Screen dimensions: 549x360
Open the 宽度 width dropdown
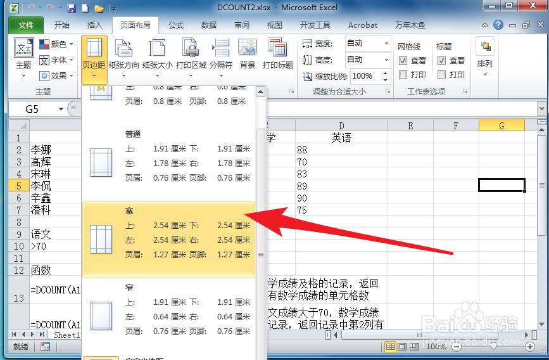[386, 44]
